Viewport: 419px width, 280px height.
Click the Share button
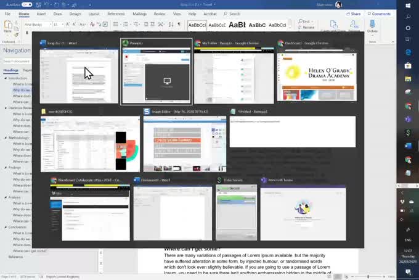353,14
